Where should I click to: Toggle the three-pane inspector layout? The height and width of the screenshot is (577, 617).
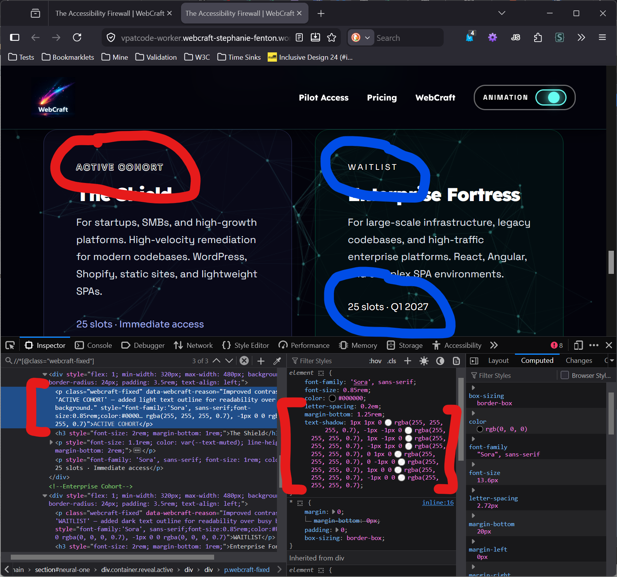[474, 361]
